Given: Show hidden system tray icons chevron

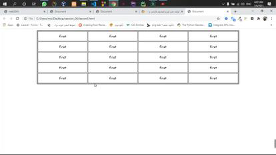Looking at the screenshot, I should coord(223,4).
